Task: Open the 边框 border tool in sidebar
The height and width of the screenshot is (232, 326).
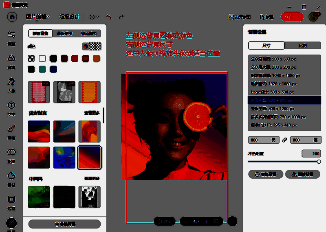Action: (11, 202)
